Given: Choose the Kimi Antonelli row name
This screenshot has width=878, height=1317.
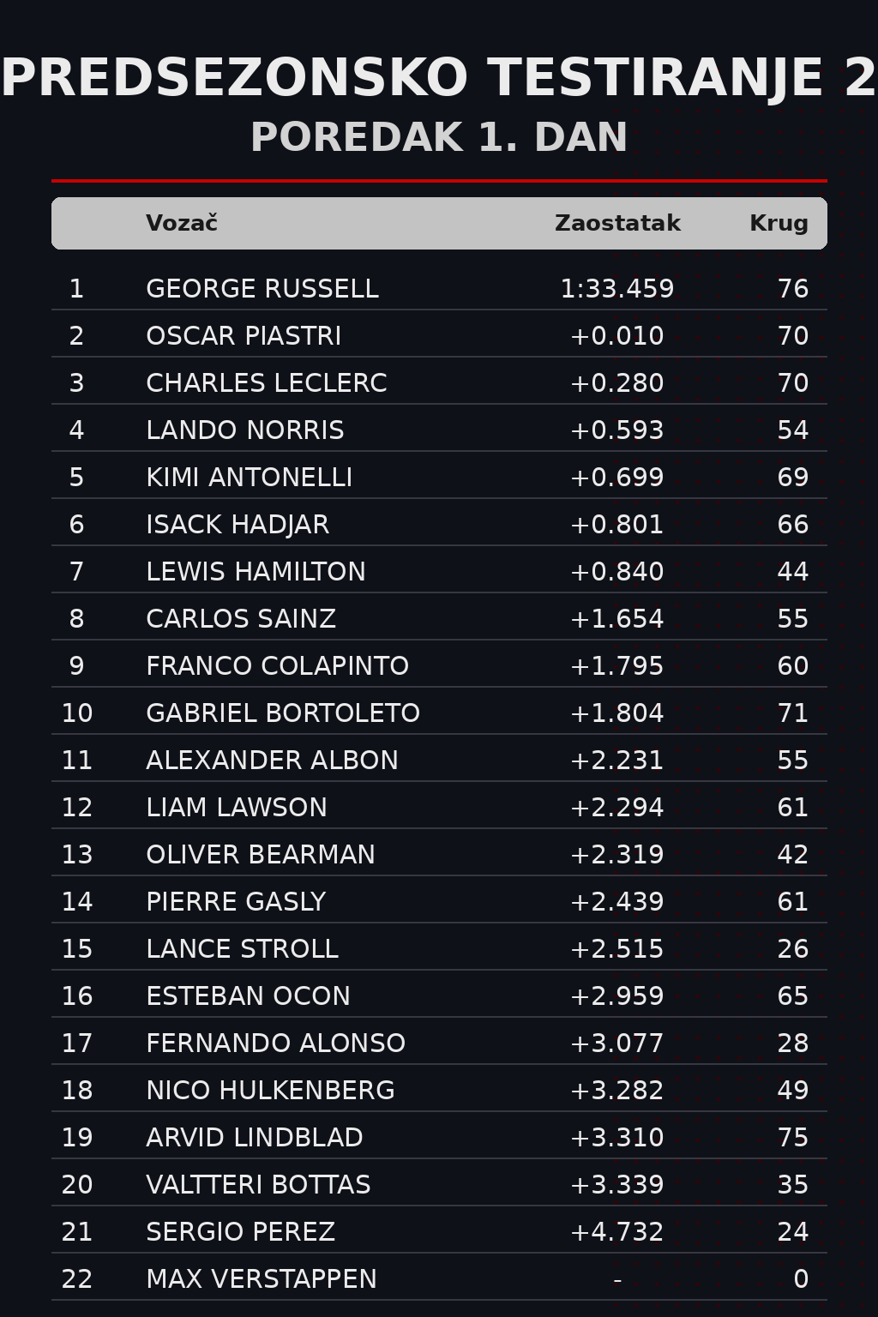Looking at the screenshot, I should [249, 478].
